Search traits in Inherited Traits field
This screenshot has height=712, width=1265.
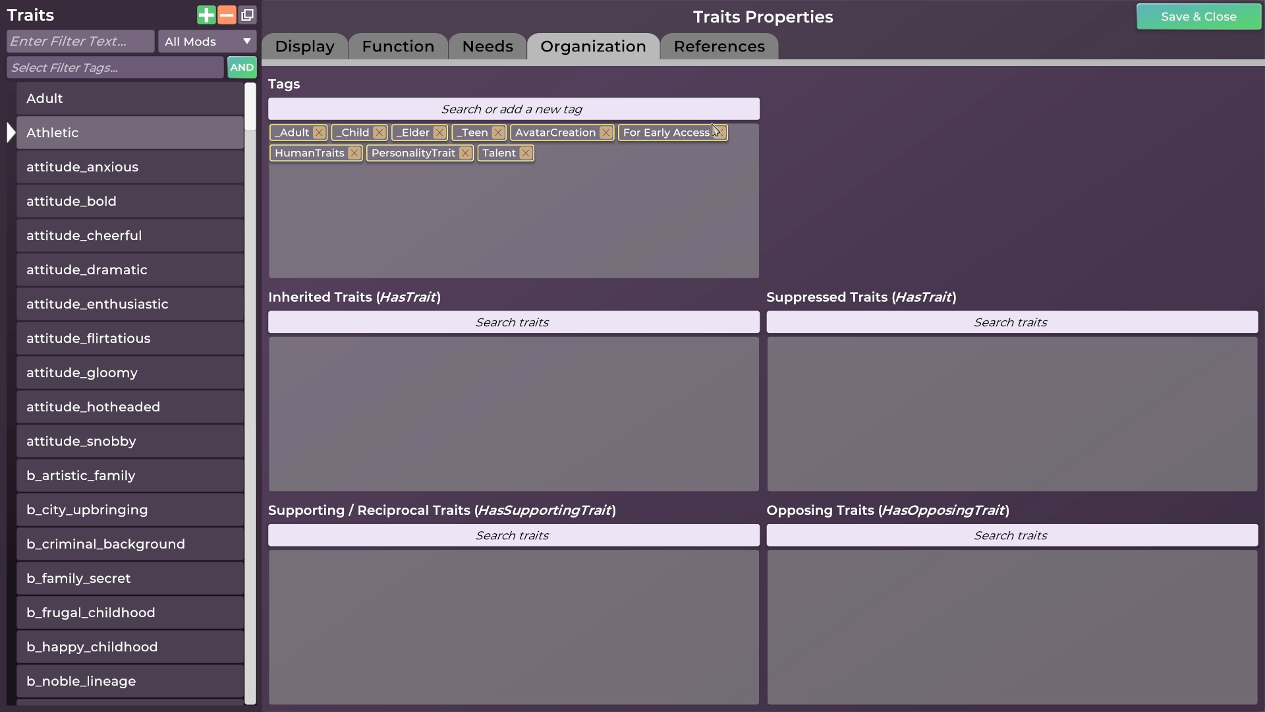[512, 322]
